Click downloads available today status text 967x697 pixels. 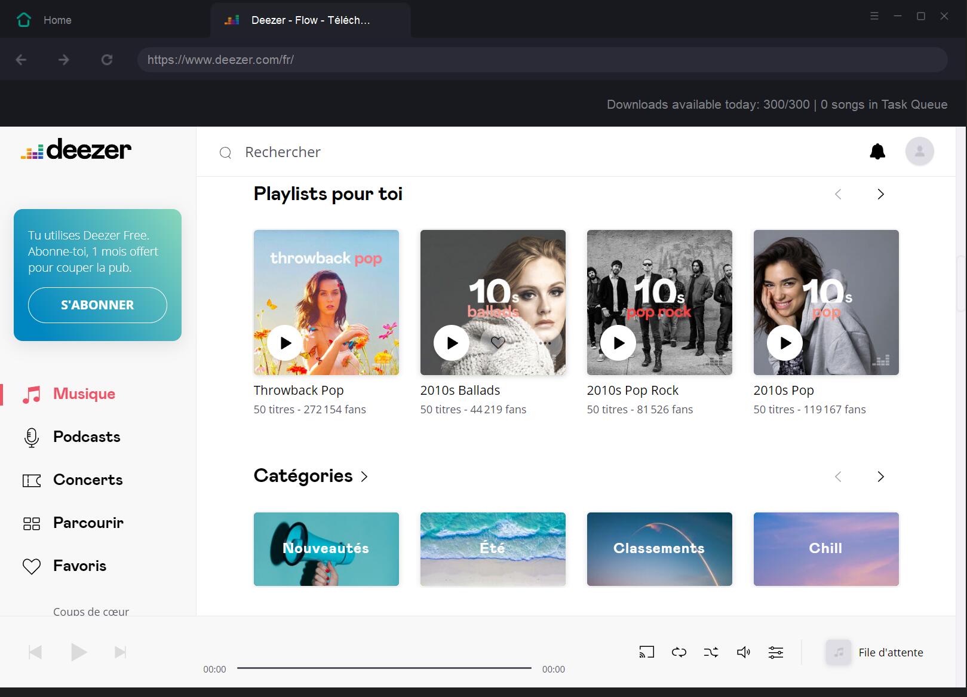pyautogui.click(x=777, y=105)
